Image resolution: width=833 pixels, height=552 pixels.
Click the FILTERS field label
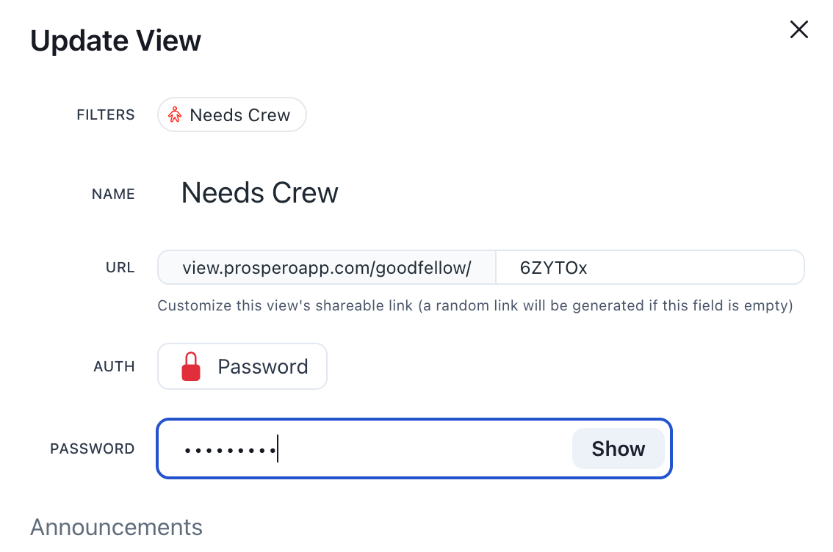point(105,115)
